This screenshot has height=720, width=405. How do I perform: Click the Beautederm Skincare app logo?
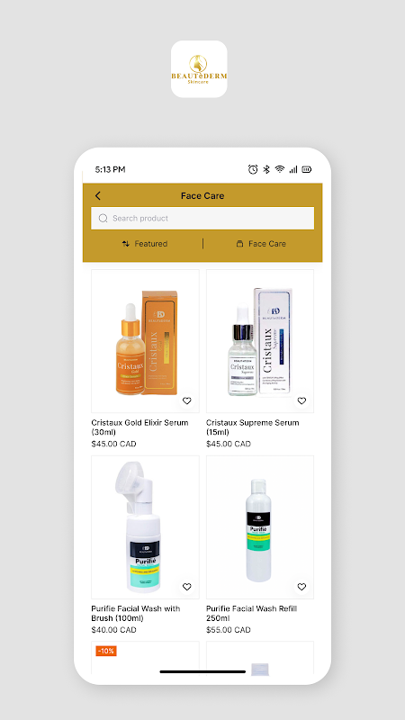[199, 69]
